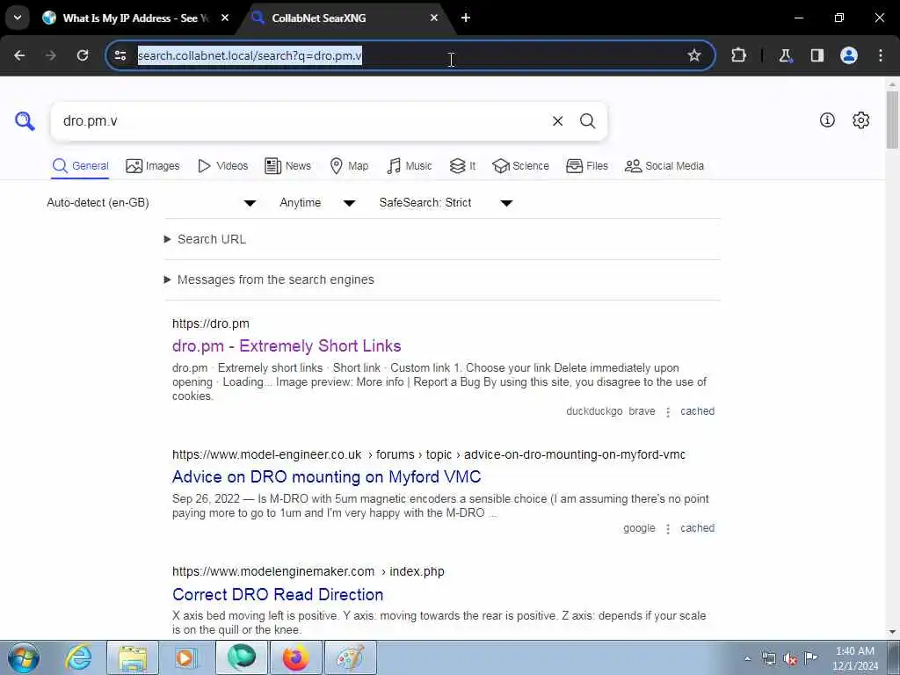Switch to Files category

[x=586, y=166]
